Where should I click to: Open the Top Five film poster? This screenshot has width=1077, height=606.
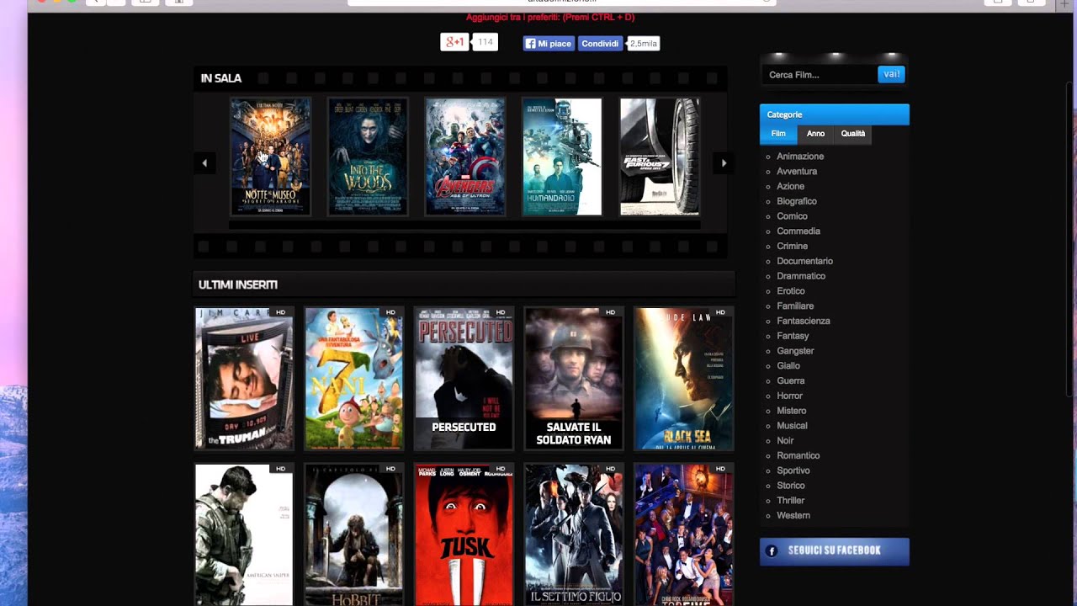(683, 534)
